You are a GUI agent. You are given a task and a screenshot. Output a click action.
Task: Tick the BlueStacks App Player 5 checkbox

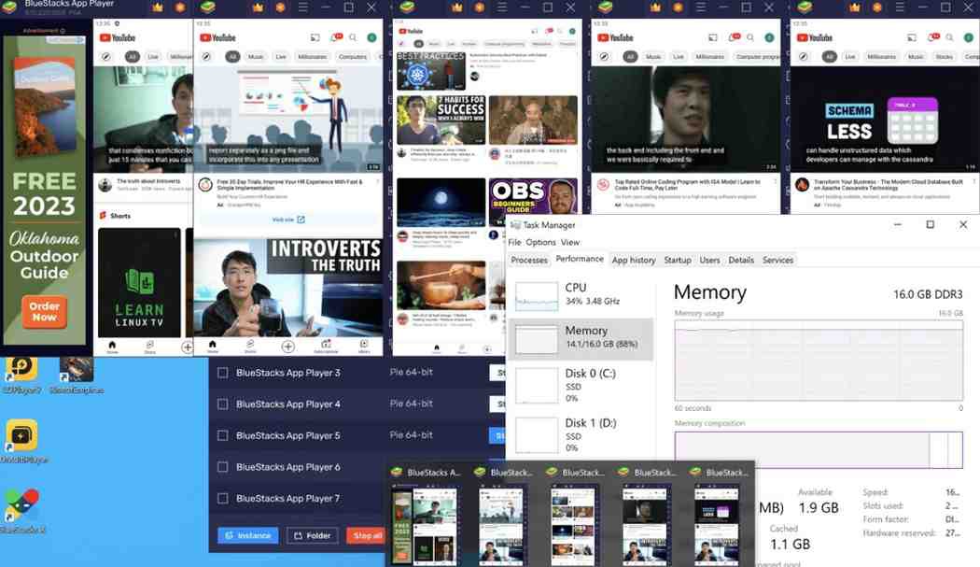pos(222,435)
